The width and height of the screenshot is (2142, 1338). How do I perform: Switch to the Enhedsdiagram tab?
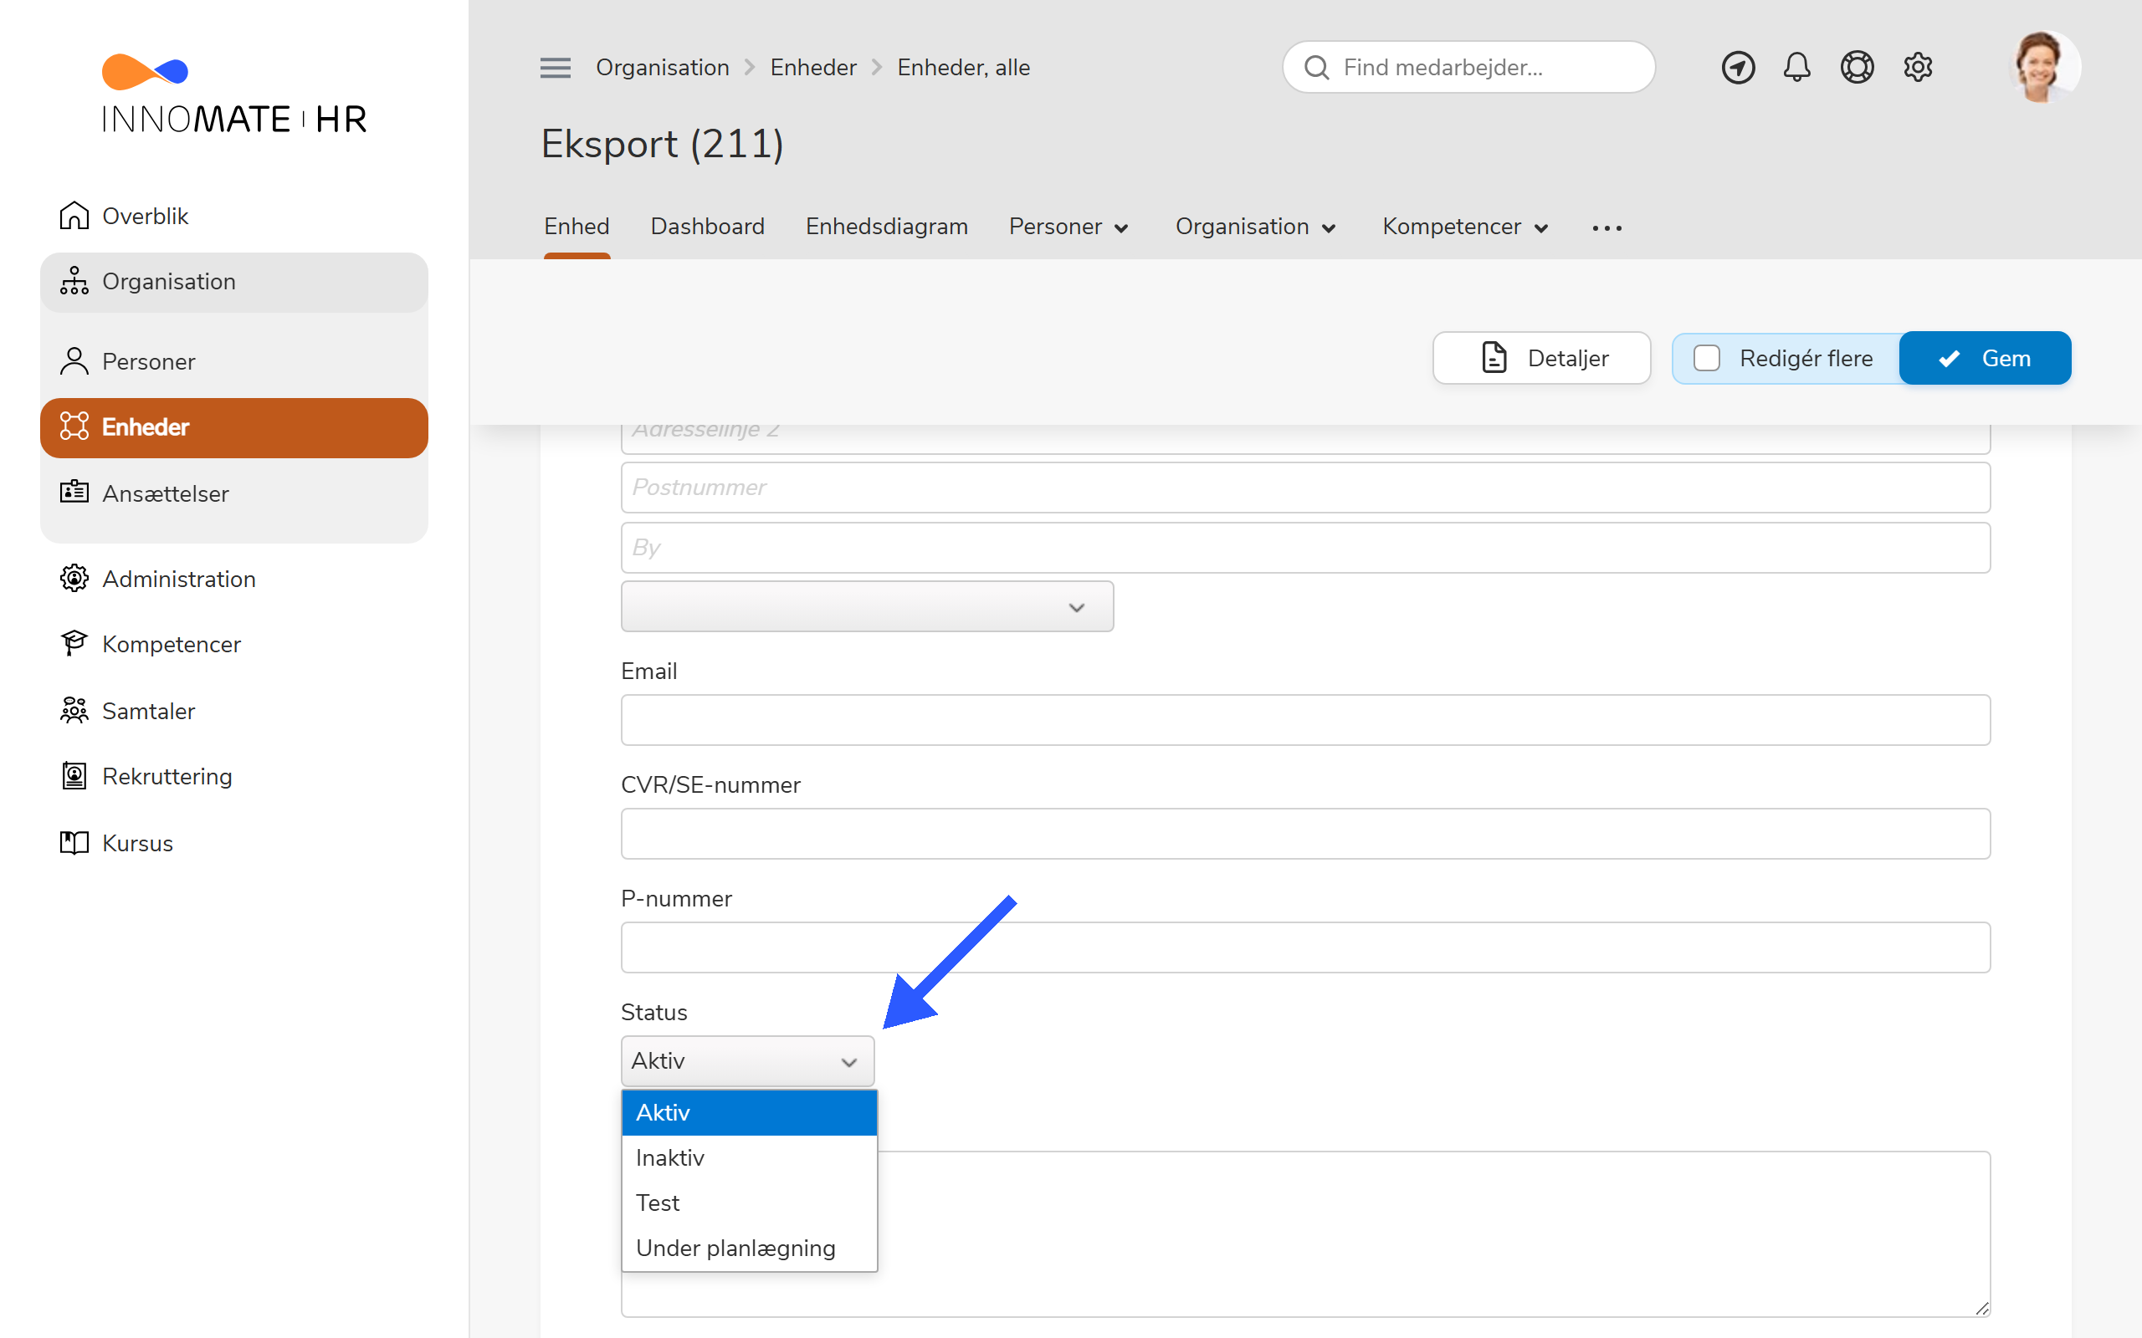(x=886, y=227)
